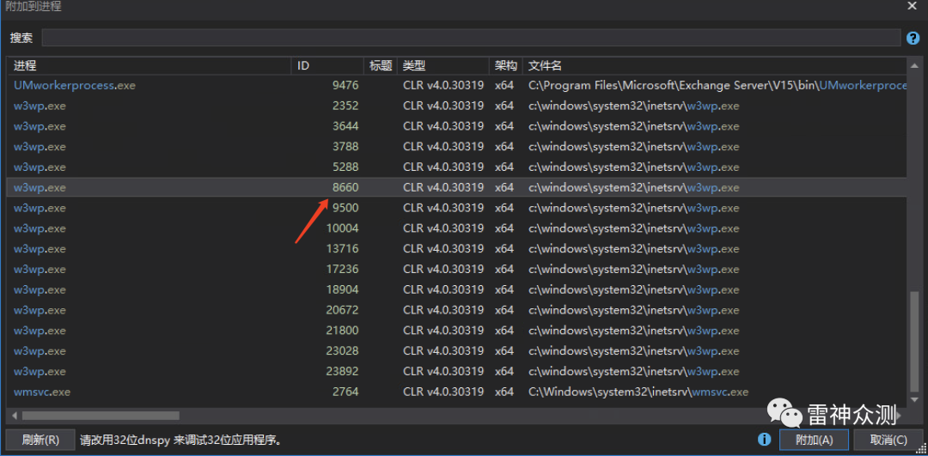Select w3wp.exe with ID 20672
The width and height of the screenshot is (928, 456).
point(456,310)
